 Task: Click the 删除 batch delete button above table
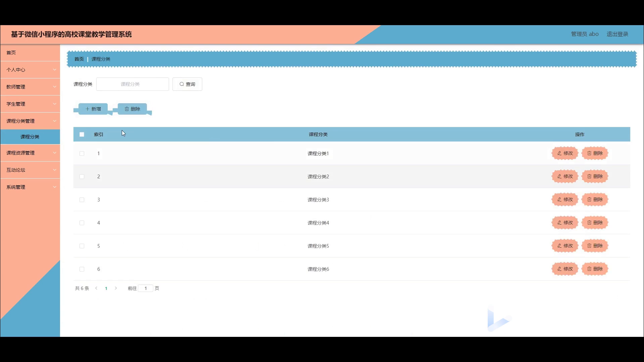pos(132,109)
